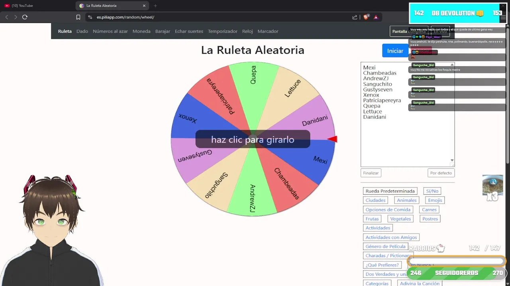Click Patriciapereyra in the names list
Screen dimensions: 510x286
(382, 100)
